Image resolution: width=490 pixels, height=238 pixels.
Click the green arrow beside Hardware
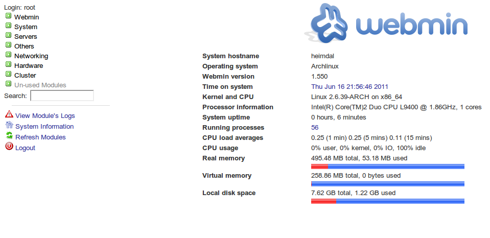(8, 65)
